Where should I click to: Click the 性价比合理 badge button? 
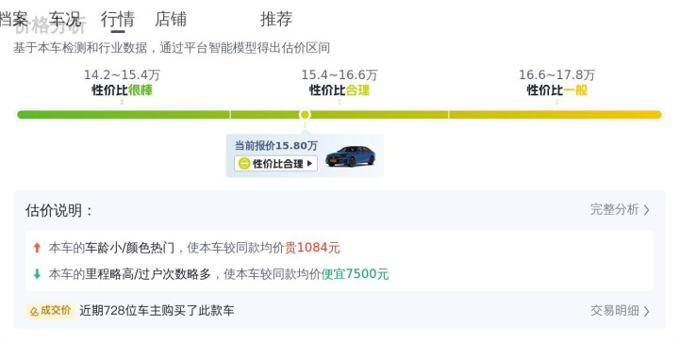pyautogui.click(x=275, y=163)
